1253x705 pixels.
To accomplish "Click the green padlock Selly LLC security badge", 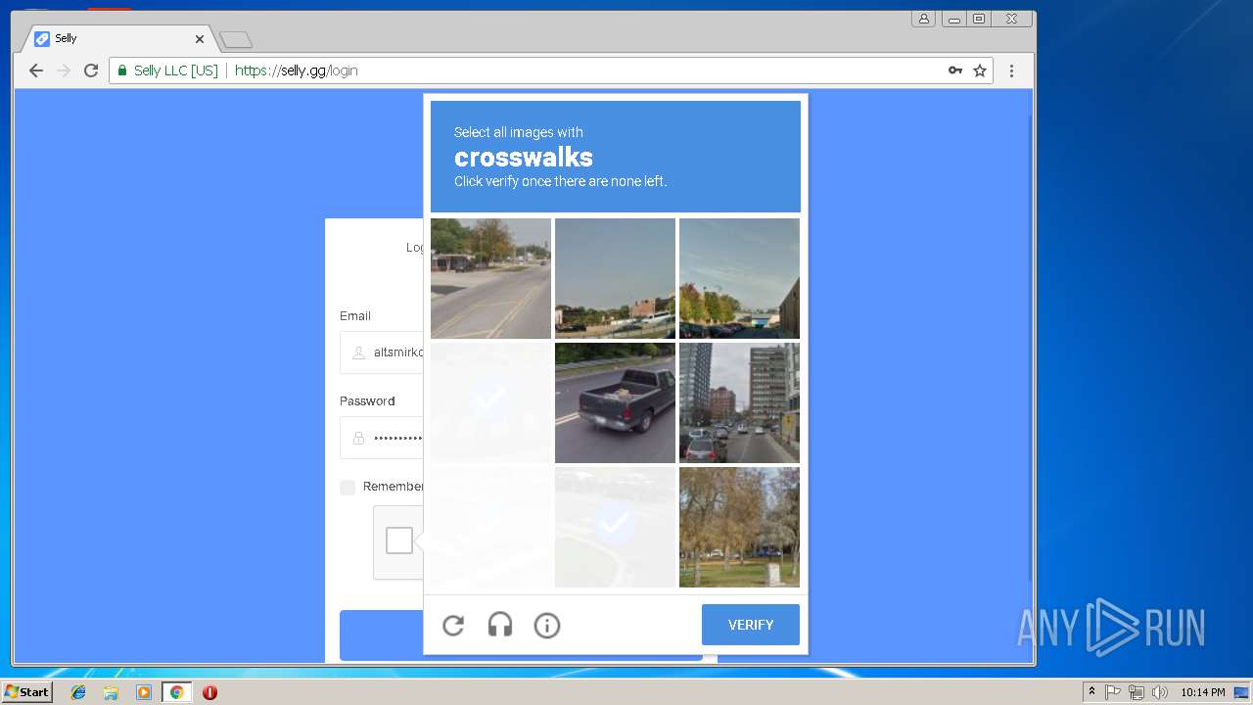I will [x=167, y=70].
